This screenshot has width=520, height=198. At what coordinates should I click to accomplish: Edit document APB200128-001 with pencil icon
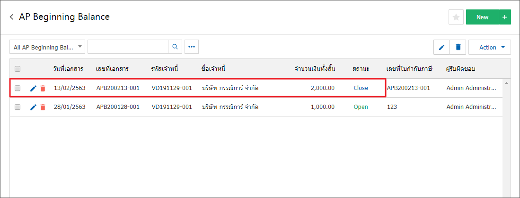(33, 107)
